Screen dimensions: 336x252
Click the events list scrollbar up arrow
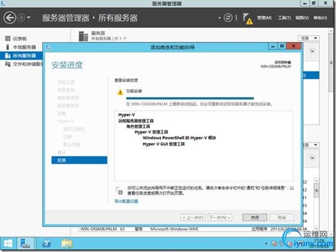[316, 181]
